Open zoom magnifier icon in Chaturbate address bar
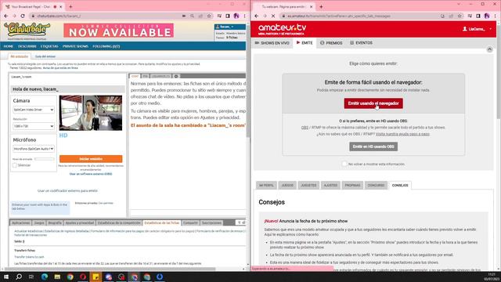 click(x=192, y=16)
